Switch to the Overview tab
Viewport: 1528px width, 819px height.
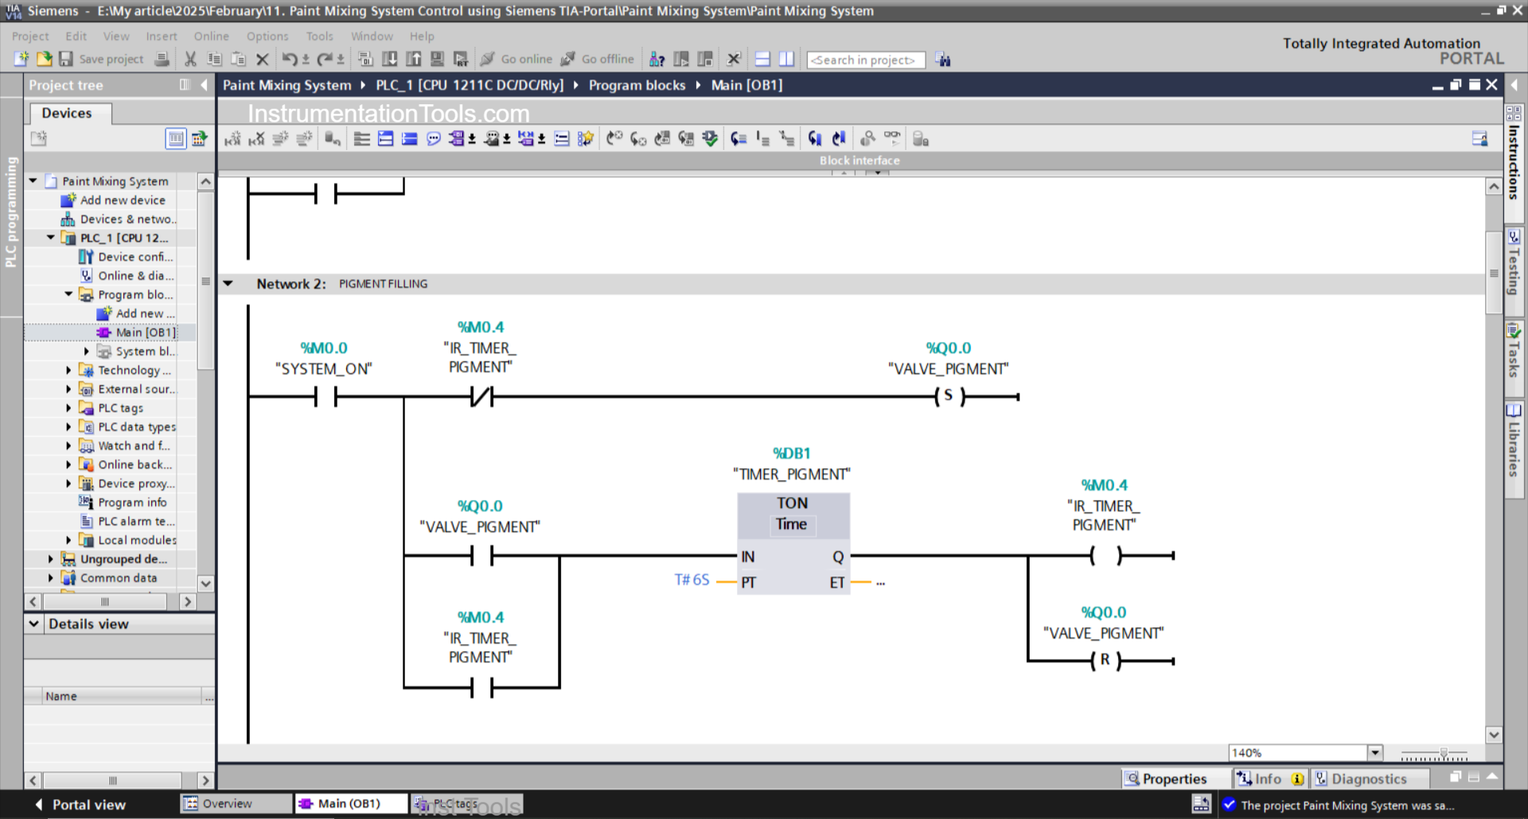point(236,804)
